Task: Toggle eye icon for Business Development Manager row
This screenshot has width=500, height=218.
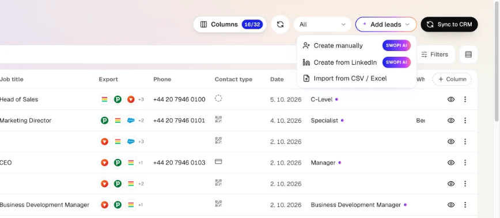Action: [451, 205]
